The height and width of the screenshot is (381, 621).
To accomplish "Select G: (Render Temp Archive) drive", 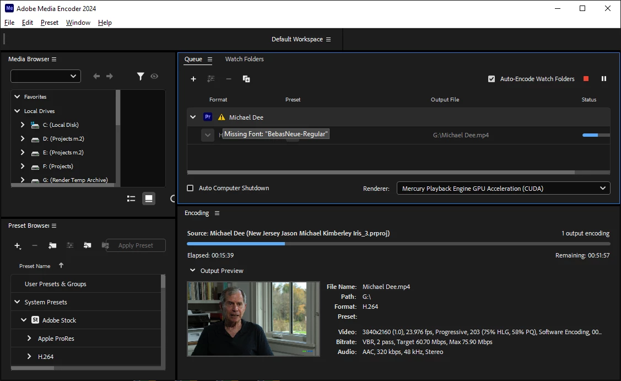I will 75,180.
